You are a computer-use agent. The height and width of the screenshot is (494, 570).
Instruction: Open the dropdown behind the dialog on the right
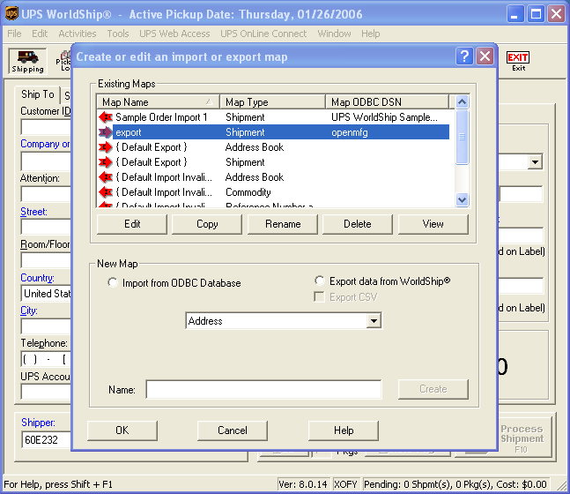coord(535,162)
